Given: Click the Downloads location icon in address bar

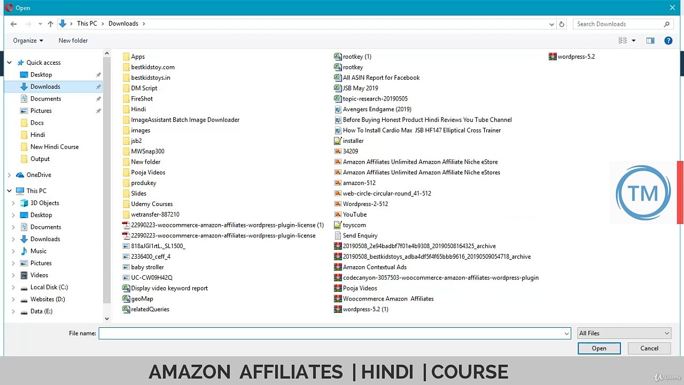Looking at the screenshot, I should click(63, 24).
